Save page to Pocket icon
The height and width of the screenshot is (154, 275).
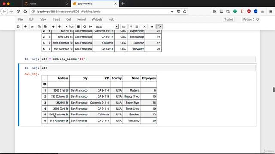click(x=179, y=12)
